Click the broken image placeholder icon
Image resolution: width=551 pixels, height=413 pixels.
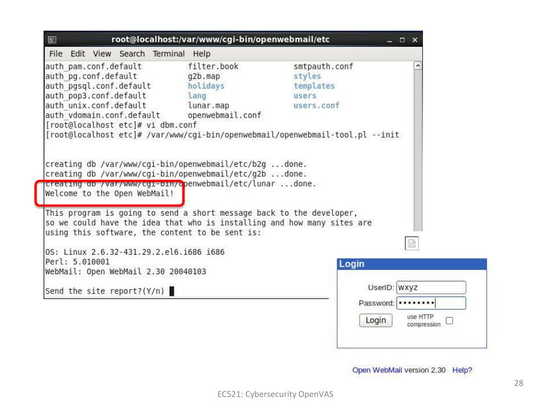412,244
